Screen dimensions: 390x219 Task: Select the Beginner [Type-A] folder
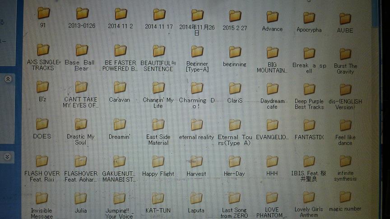[197, 51]
